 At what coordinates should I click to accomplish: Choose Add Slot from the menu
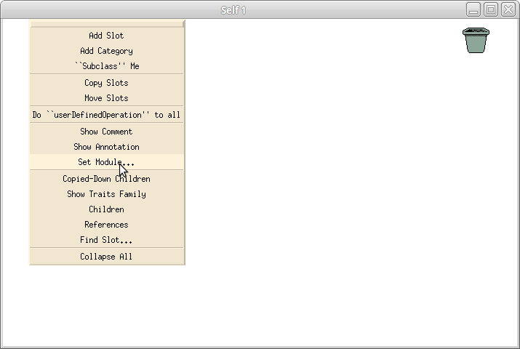[106, 36]
